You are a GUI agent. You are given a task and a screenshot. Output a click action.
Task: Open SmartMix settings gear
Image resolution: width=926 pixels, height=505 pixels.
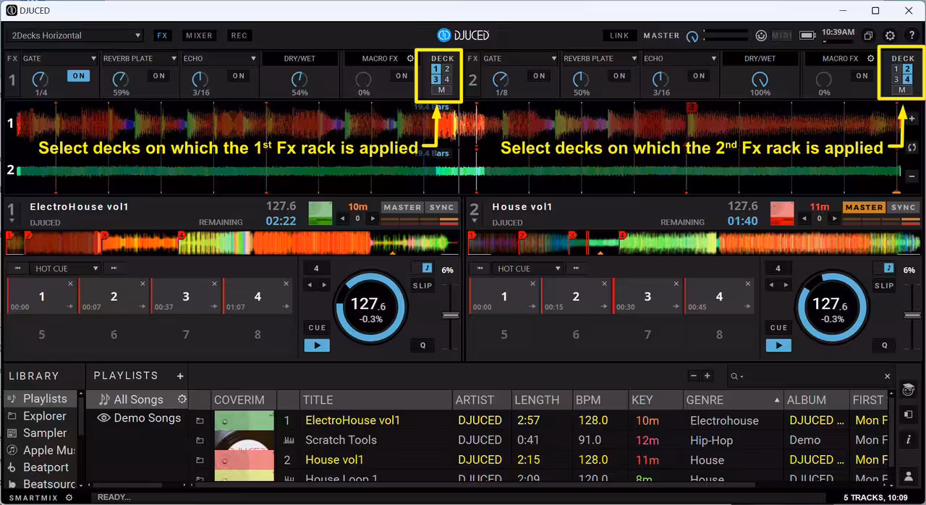(69, 498)
